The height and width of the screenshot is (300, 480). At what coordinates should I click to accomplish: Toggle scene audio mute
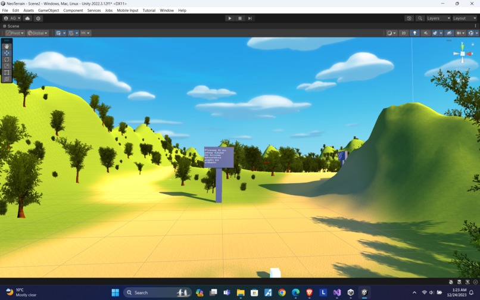pyautogui.click(x=426, y=33)
